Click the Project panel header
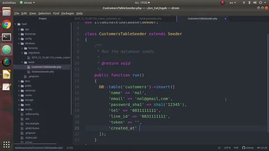The width and height of the screenshot is (269, 151). (43, 18)
